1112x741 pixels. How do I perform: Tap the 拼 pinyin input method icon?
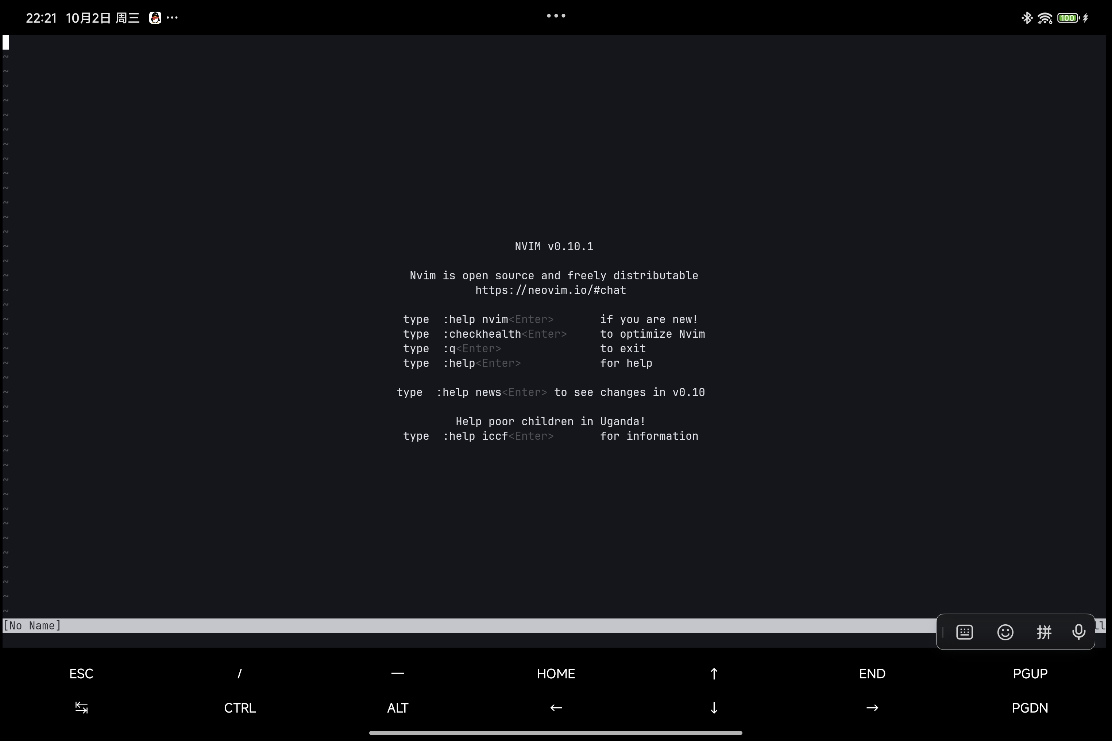tap(1044, 632)
